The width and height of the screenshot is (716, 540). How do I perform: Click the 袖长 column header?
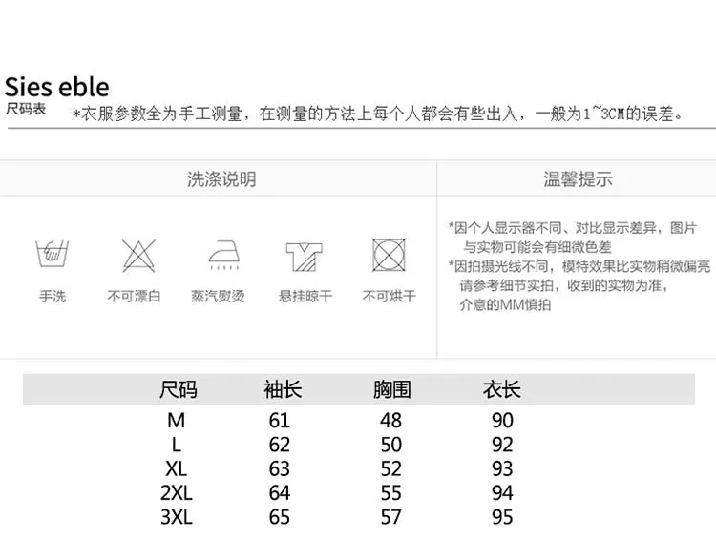point(283,390)
